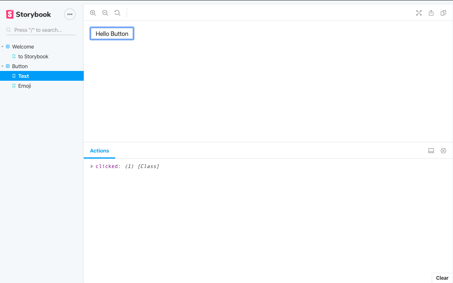This screenshot has width=453, height=283.
Task: Open the 'to Storybook' story
Action: click(x=33, y=57)
